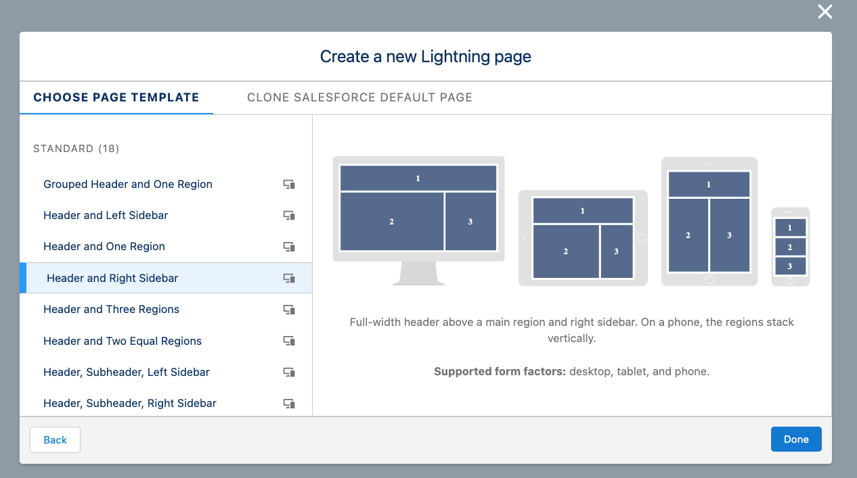This screenshot has height=478, width=857.
Task: Click the desktop monitor layout preview
Action: (x=418, y=215)
